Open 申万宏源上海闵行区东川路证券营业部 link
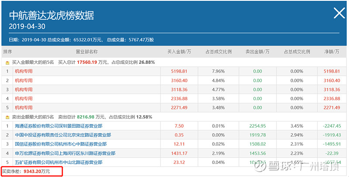349x177 pixels. 65,153
